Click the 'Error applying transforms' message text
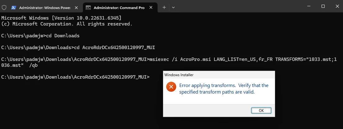343x129 pixels. [x=224, y=89]
